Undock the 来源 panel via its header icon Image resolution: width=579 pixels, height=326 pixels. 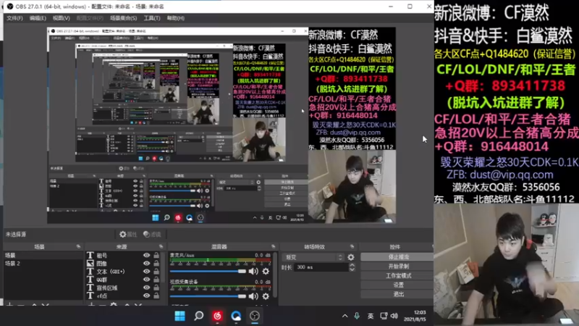[161, 246]
